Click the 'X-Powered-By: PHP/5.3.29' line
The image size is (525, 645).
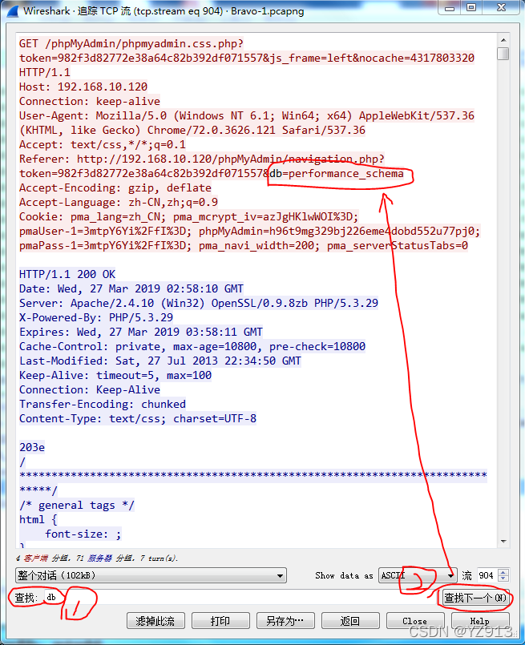[96, 317]
